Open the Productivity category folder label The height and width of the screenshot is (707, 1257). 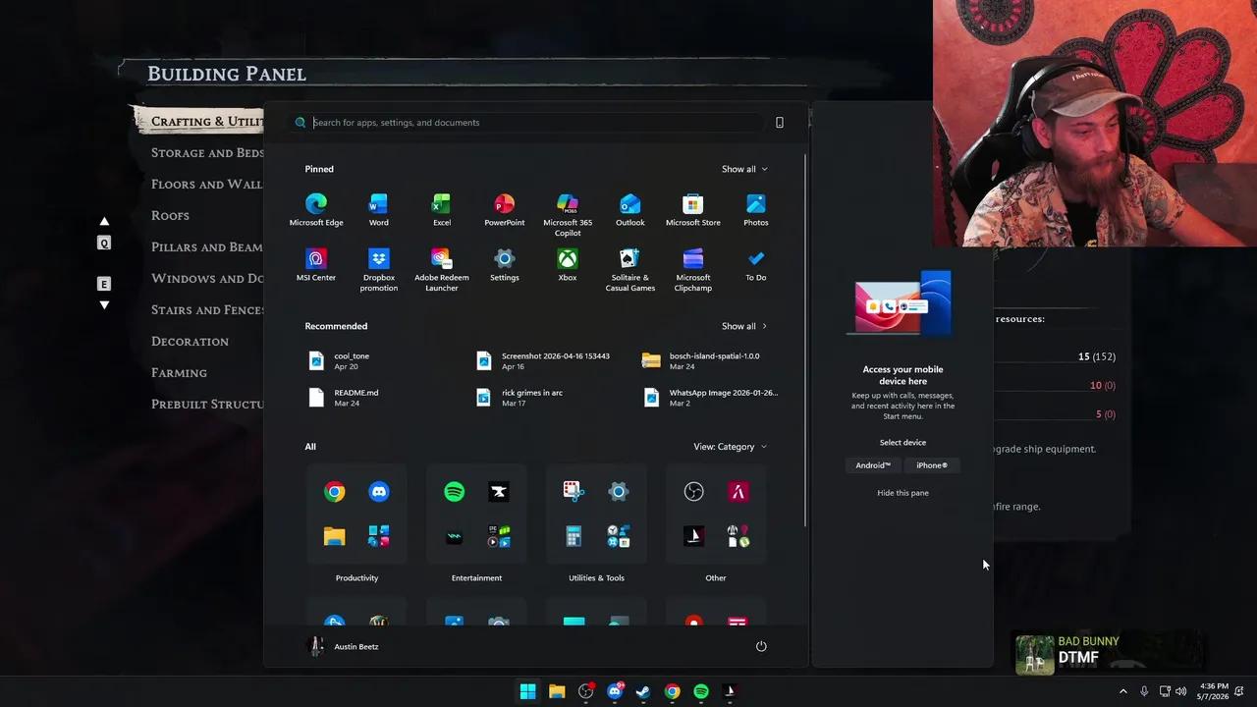[x=356, y=578]
